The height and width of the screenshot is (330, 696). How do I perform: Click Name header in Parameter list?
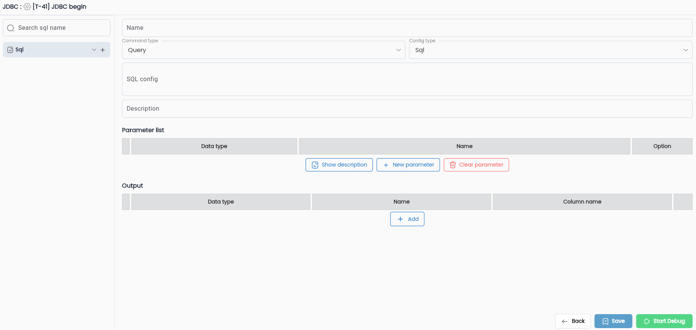point(465,146)
